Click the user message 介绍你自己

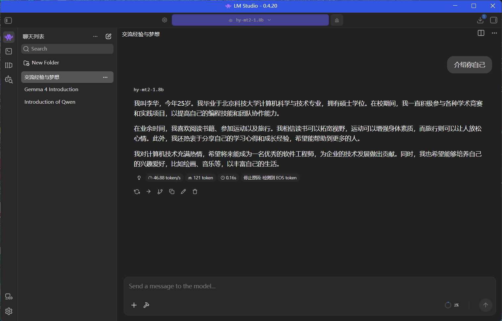point(470,65)
